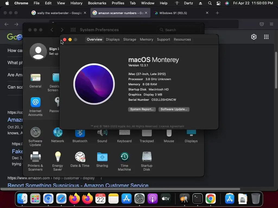Open the License Agreement link
Image resolution: width=278 pixels, height=208 pixels.
(172, 126)
